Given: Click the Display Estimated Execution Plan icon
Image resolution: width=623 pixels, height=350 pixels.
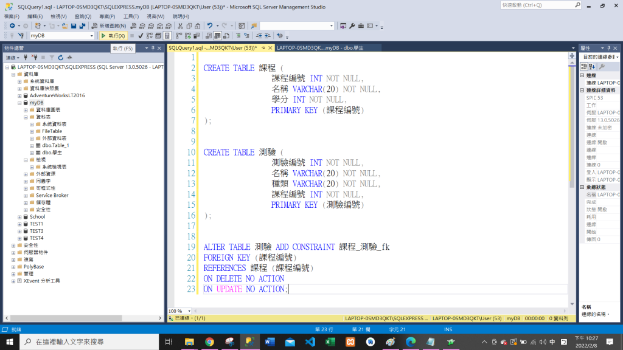Looking at the screenshot, I should coord(150,36).
